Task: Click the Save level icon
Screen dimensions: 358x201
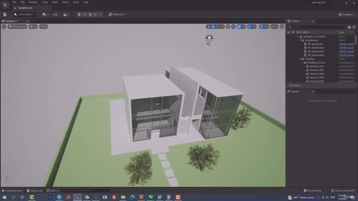Action: 4,15
